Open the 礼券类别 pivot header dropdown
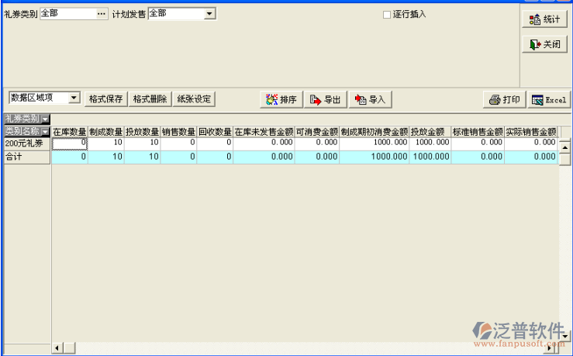 click(45, 119)
